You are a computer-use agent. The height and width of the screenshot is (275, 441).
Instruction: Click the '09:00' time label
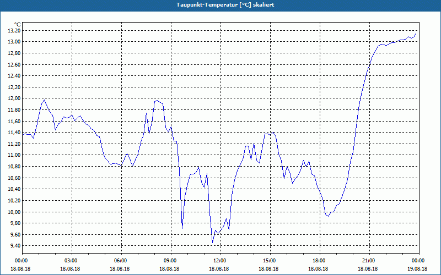(171, 261)
